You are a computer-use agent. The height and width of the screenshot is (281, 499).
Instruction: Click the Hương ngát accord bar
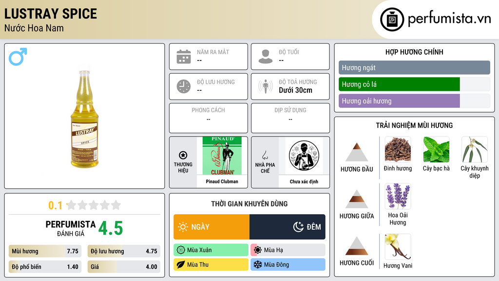(414, 67)
